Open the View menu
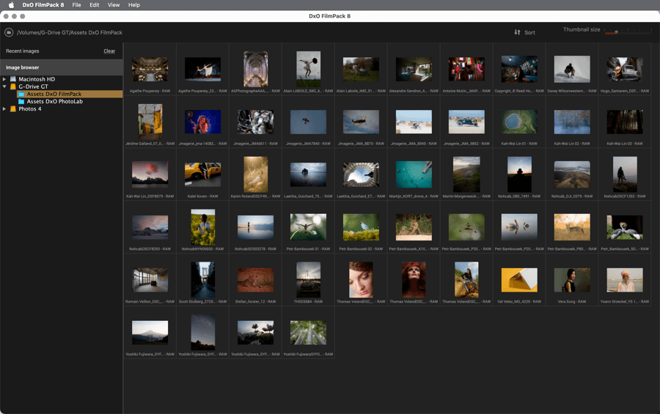This screenshot has width=660, height=414. click(114, 5)
